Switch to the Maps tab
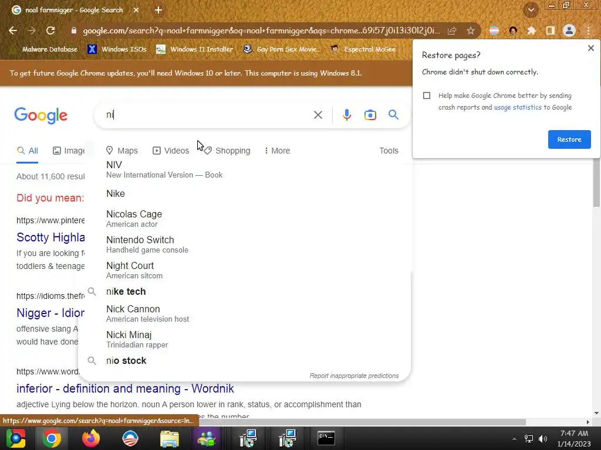This screenshot has width=601, height=450. [x=122, y=151]
